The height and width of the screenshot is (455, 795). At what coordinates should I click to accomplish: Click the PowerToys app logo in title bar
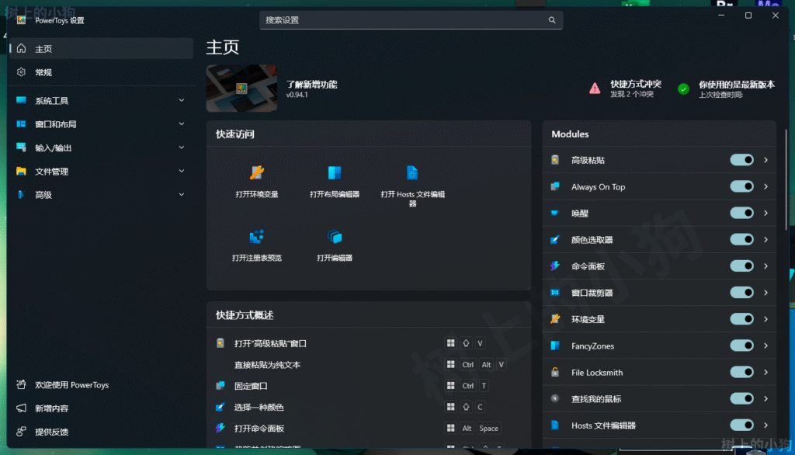click(x=21, y=20)
